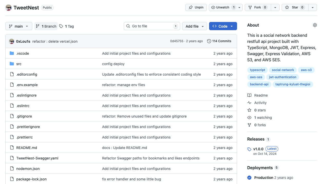Image resolution: width=328 pixels, height=184 pixels.
Task: Open the Star lists dropdown arrow
Action: coord(313,7)
